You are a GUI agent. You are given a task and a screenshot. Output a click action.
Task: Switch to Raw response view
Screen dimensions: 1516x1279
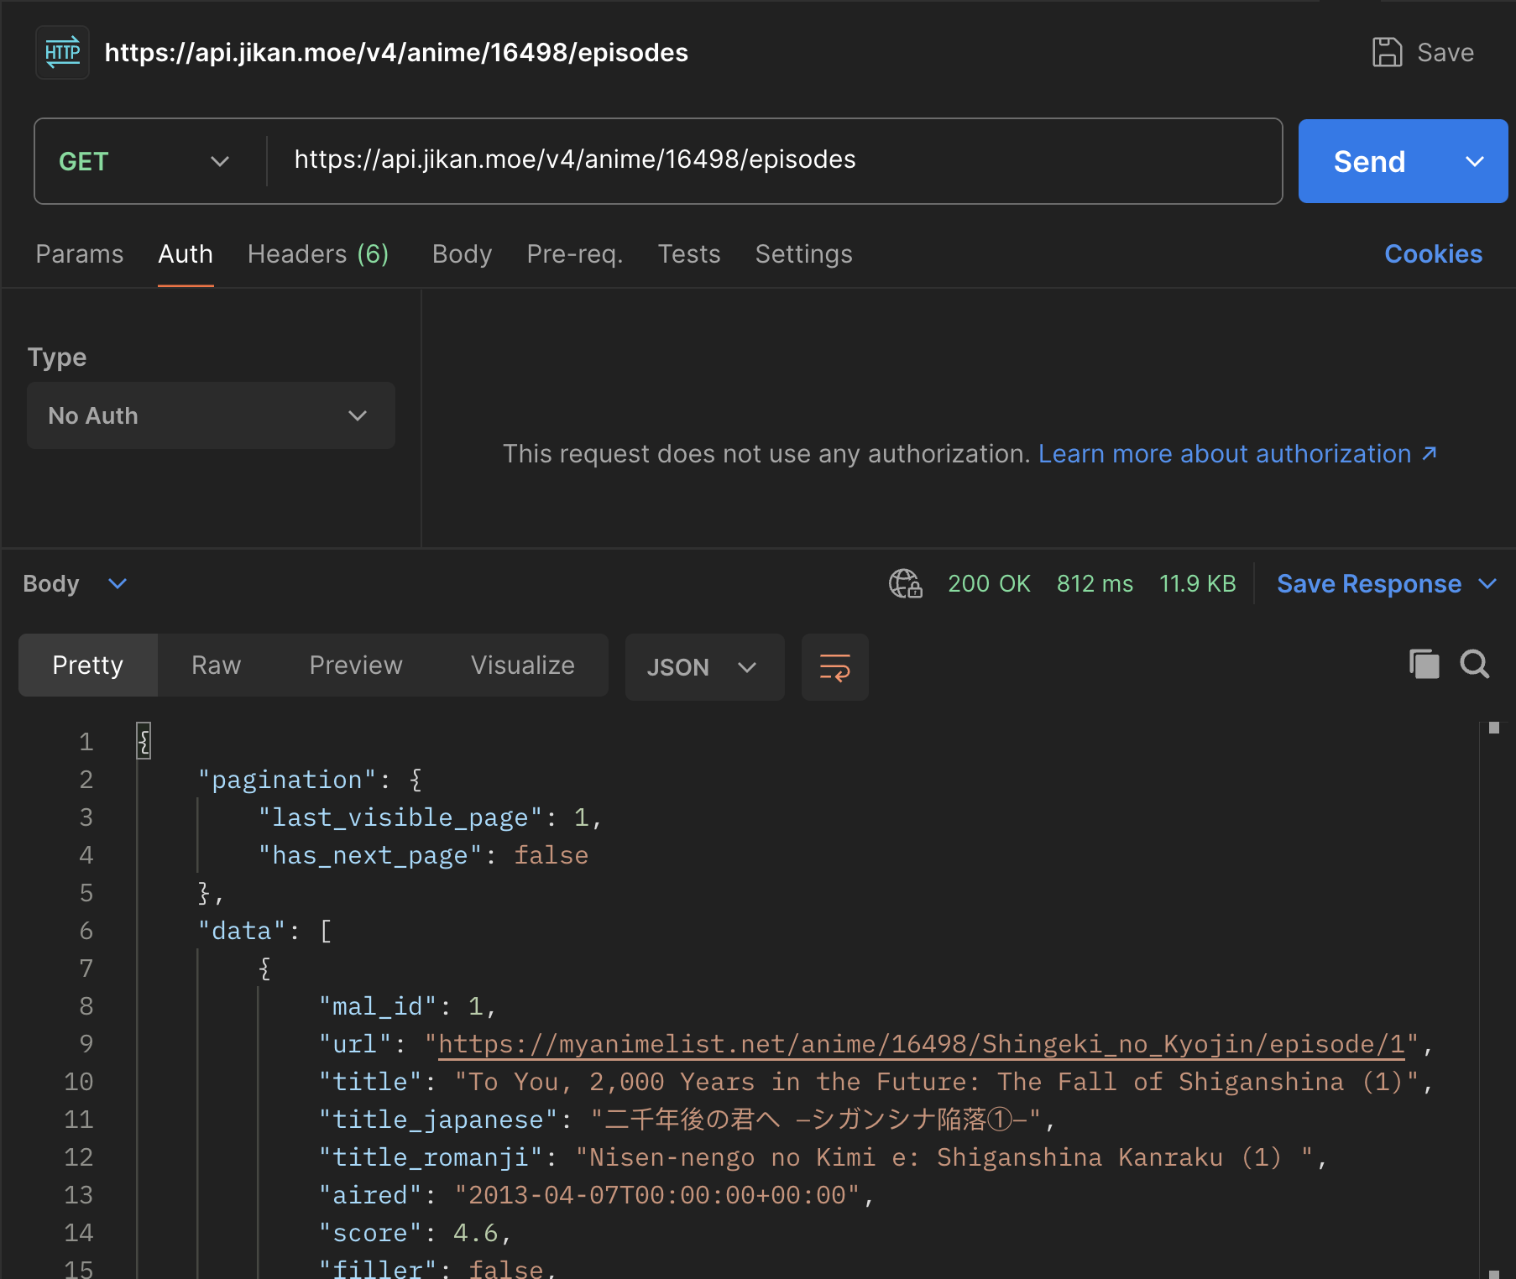click(x=216, y=665)
